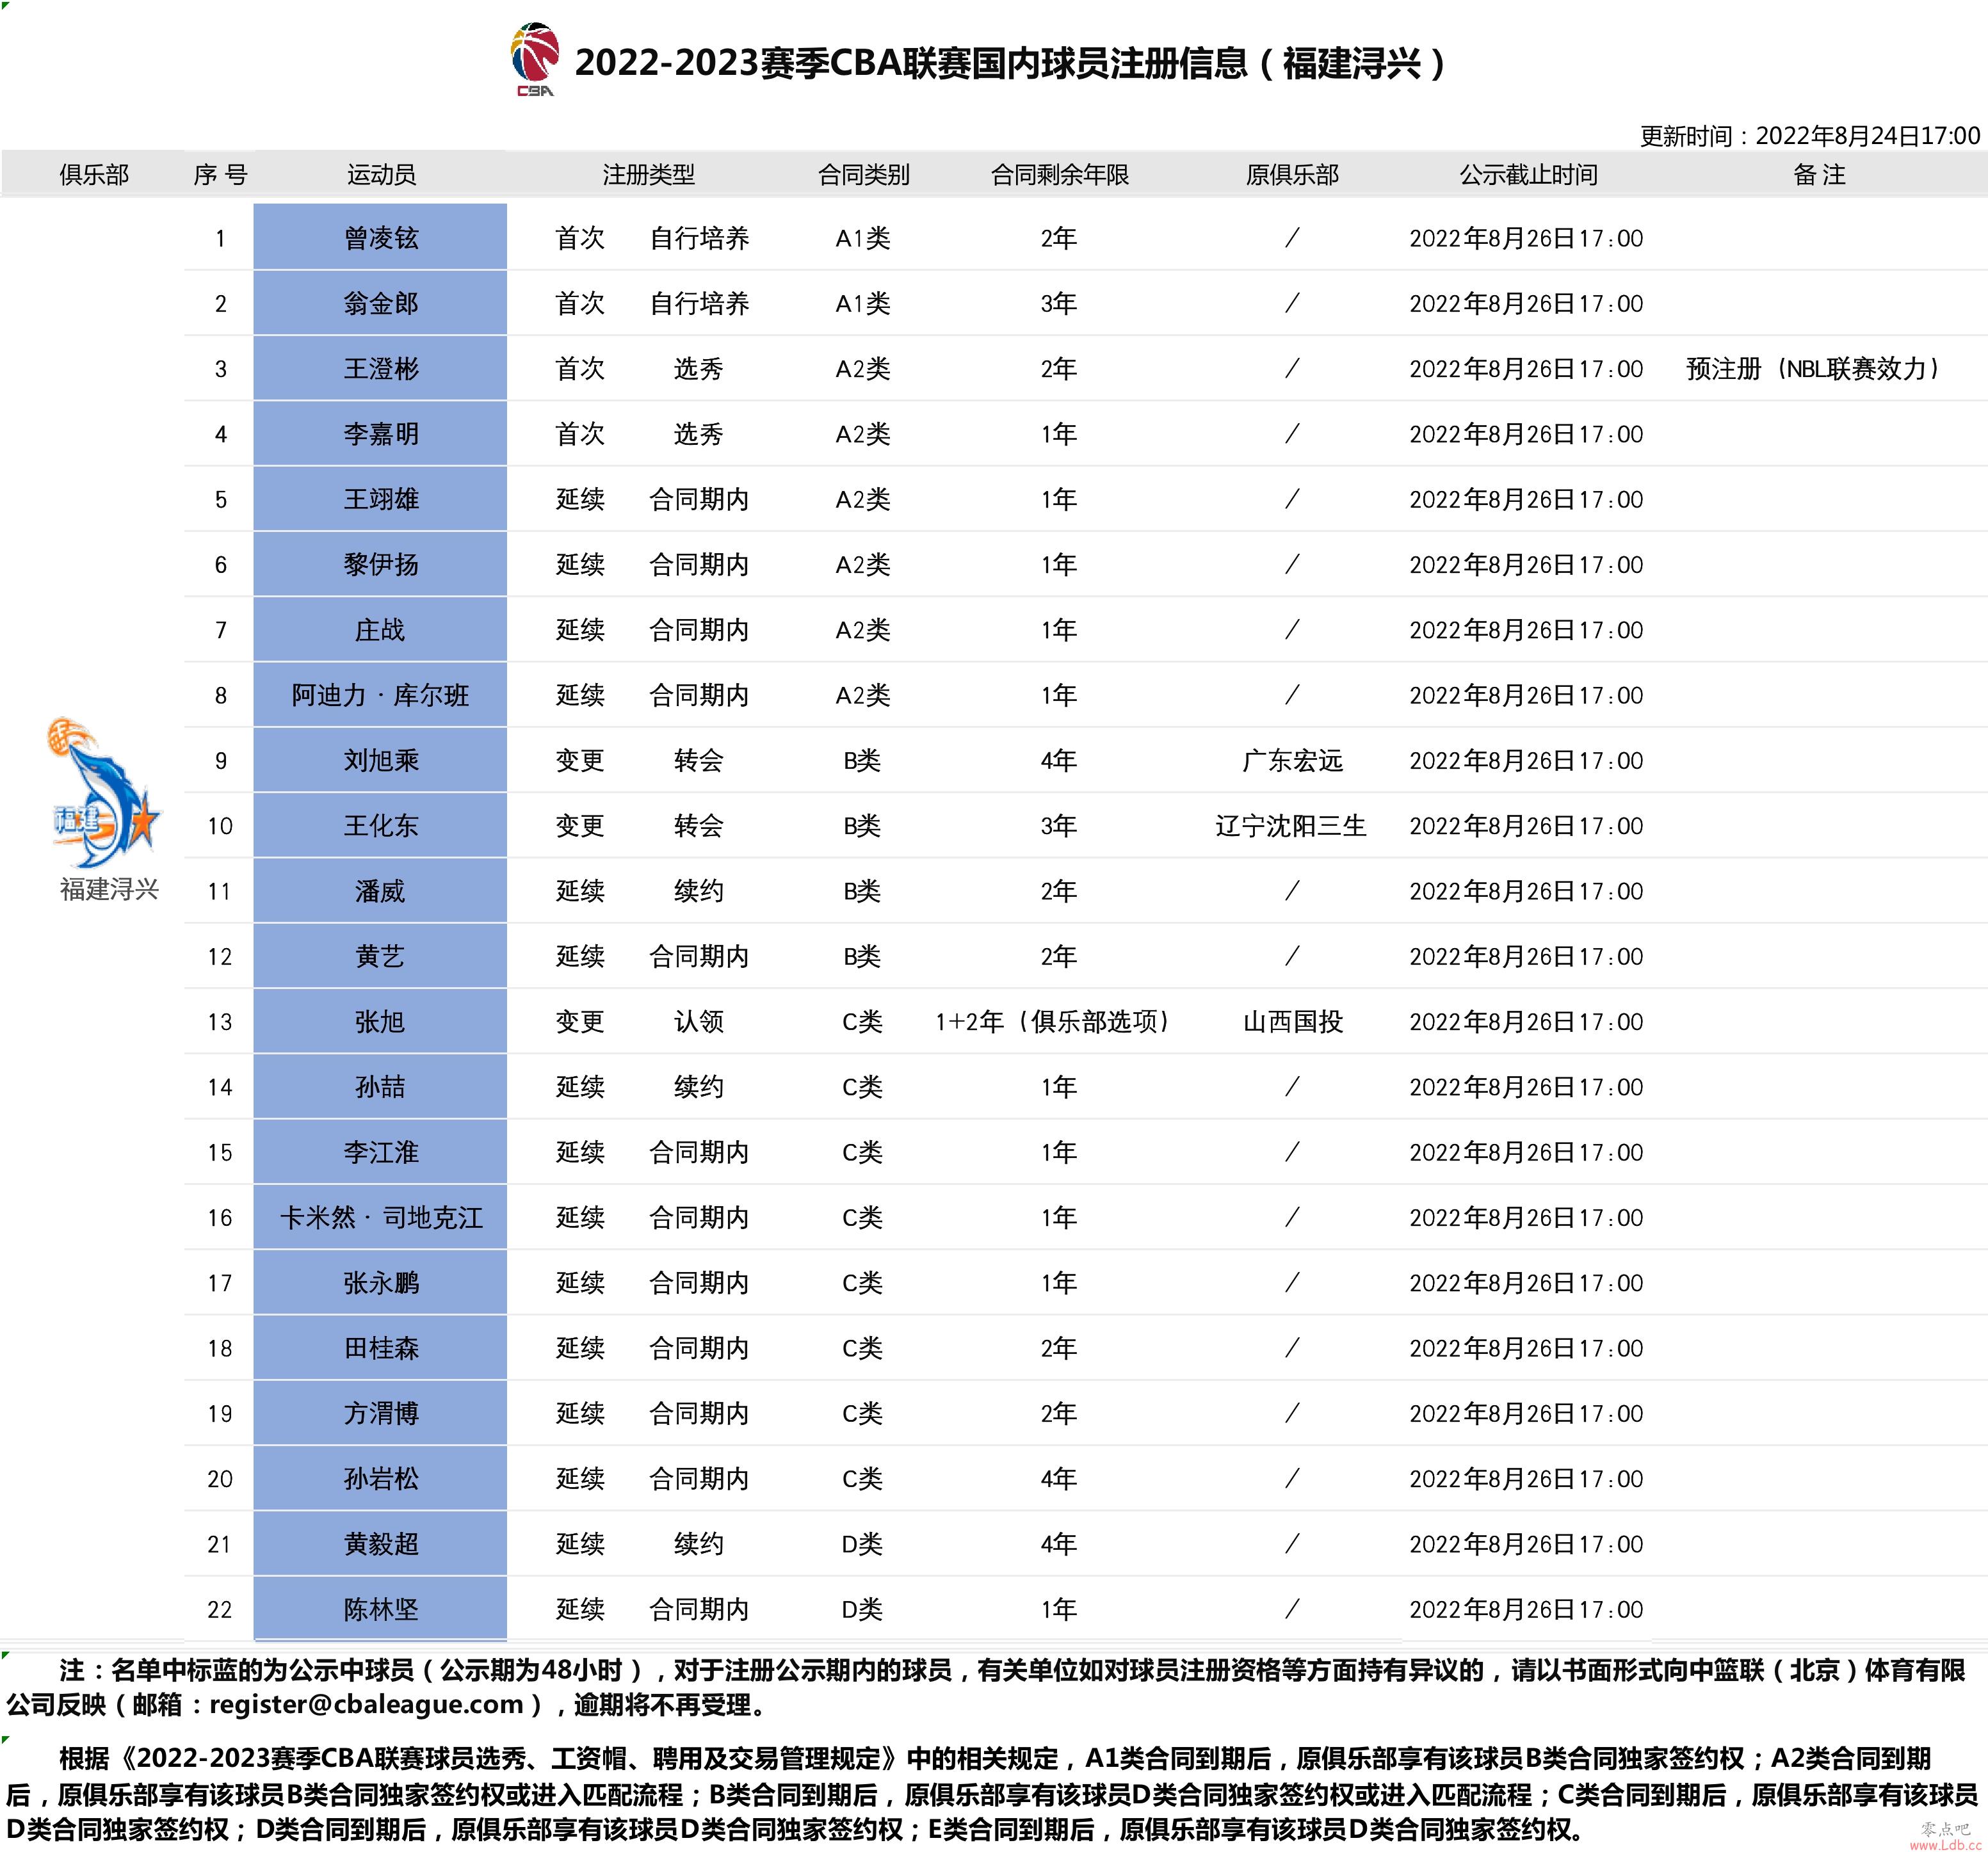
Task: Click the page title 国内球员注册信息
Action: click(1110, 63)
